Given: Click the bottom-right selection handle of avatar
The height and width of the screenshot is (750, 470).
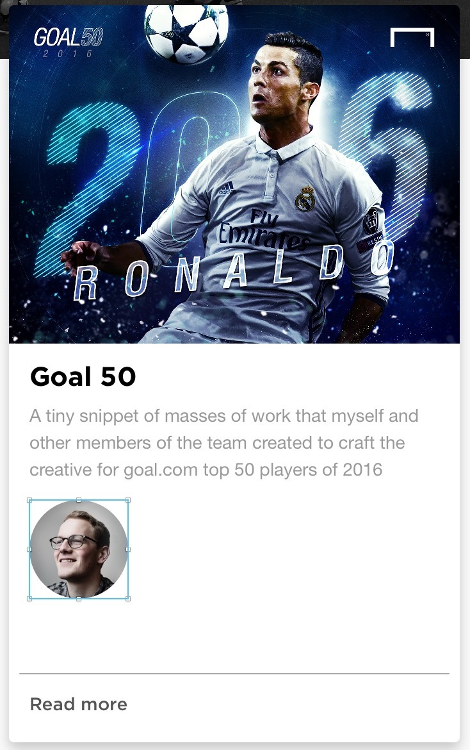Looking at the screenshot, I should pos(128,598).
